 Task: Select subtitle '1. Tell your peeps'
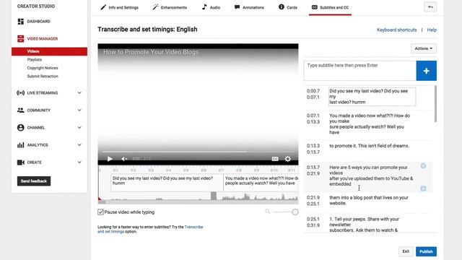click(x=364, y=225)
